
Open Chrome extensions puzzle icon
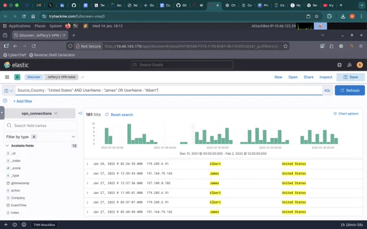tap(329, 16)
